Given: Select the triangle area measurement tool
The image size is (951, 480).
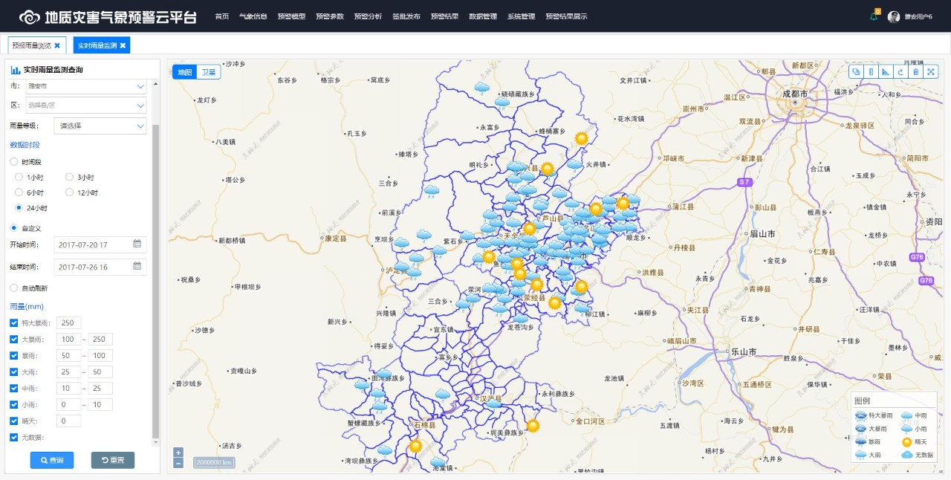Looking at the screenshot, I should (886, 71).
